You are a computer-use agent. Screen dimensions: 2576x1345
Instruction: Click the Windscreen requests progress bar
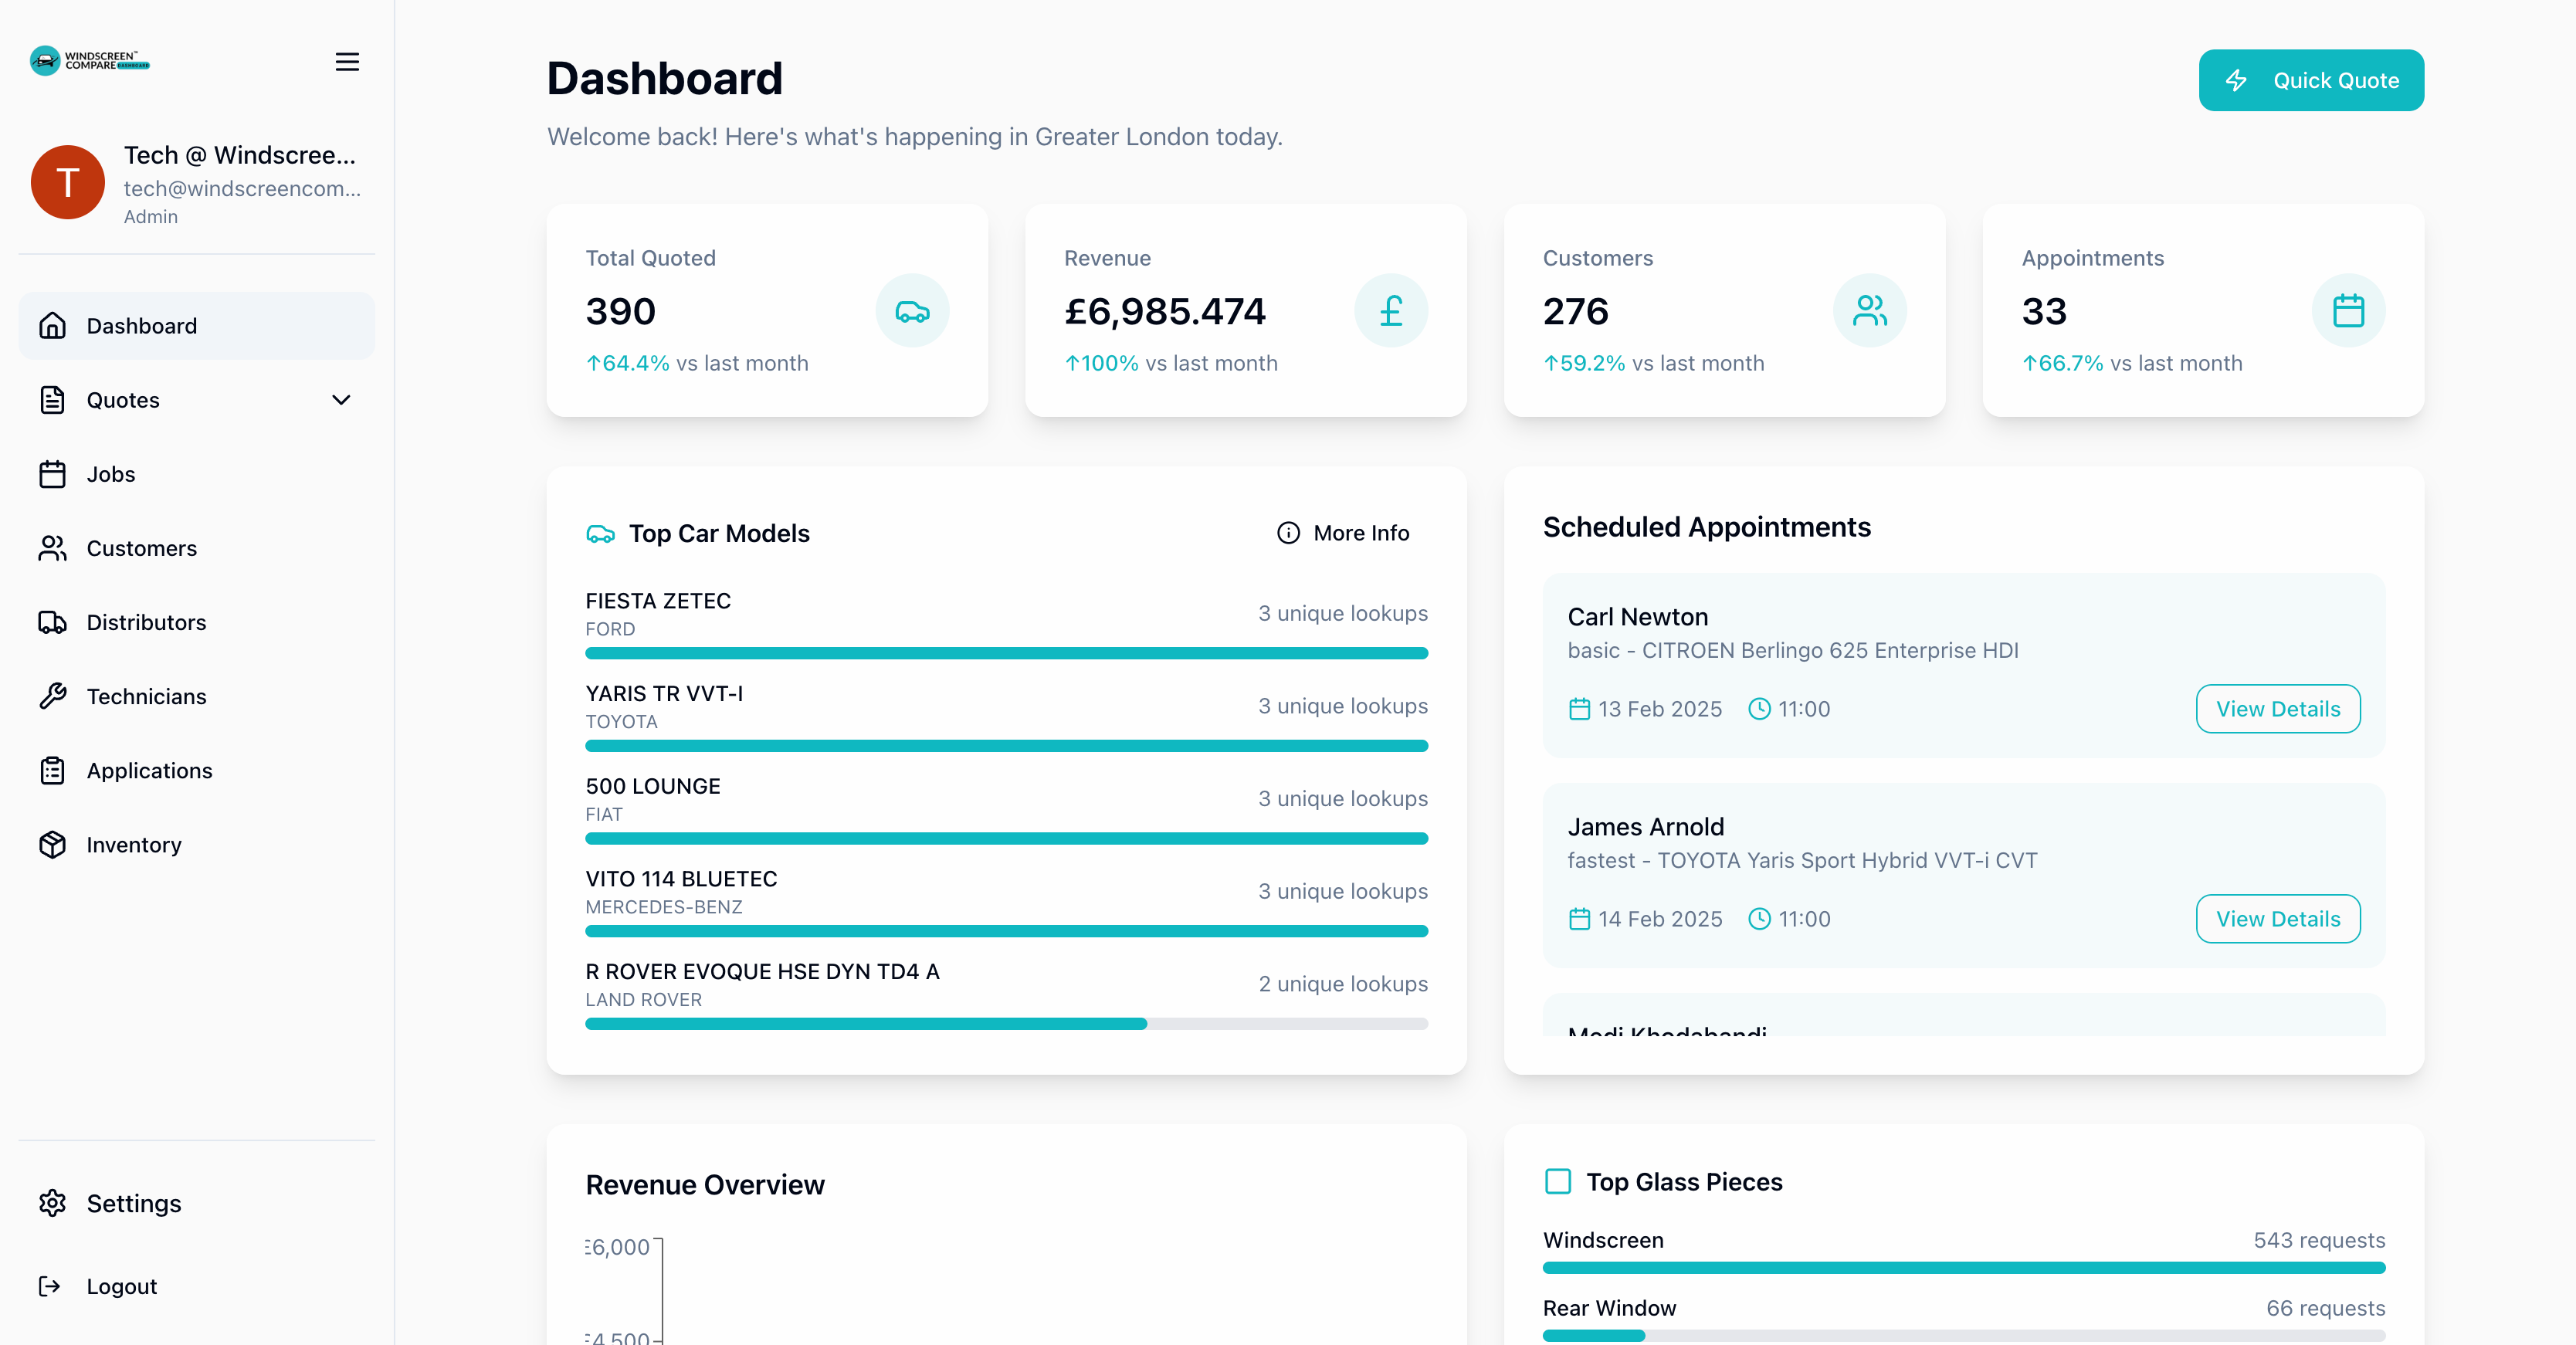1964,1268
